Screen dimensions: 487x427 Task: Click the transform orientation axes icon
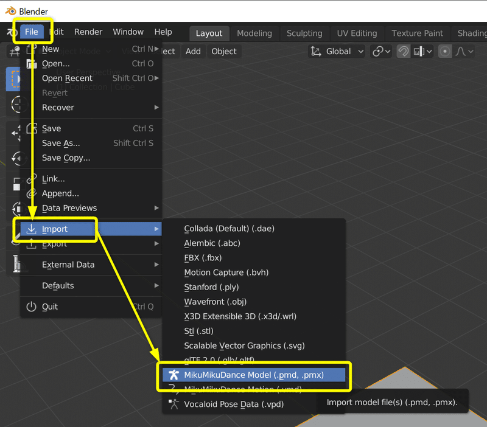(316, 51)
